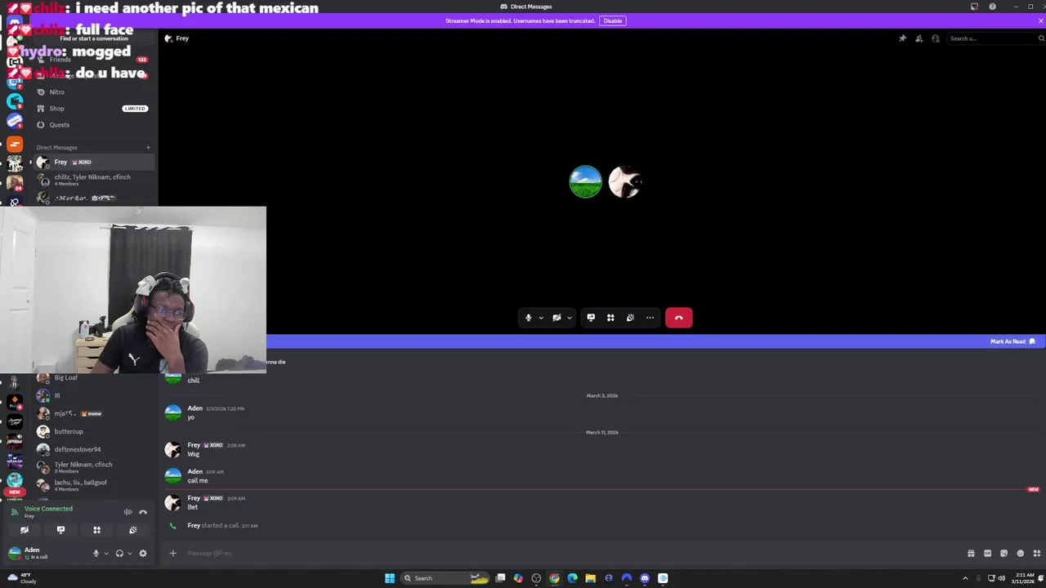Open the Frey direct message

(94, 162)
